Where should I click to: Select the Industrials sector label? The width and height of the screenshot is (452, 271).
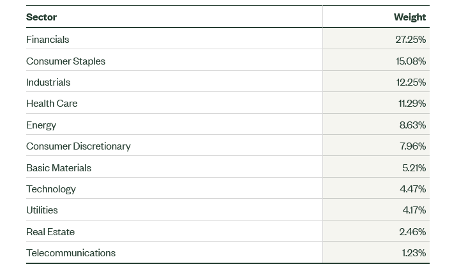tap(48, 82)
